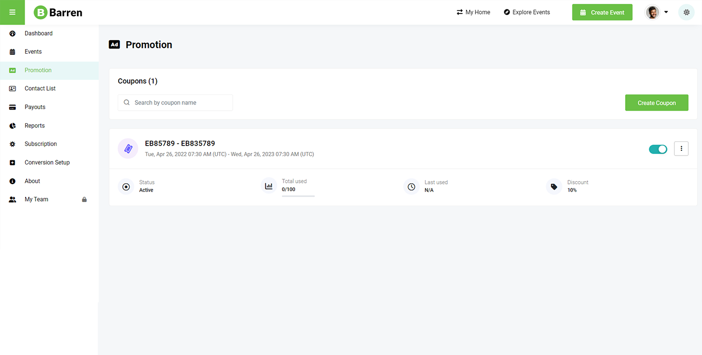Open the user avatar menu
The height and width of the screenshot is (355, 702).
coord(652,13)
